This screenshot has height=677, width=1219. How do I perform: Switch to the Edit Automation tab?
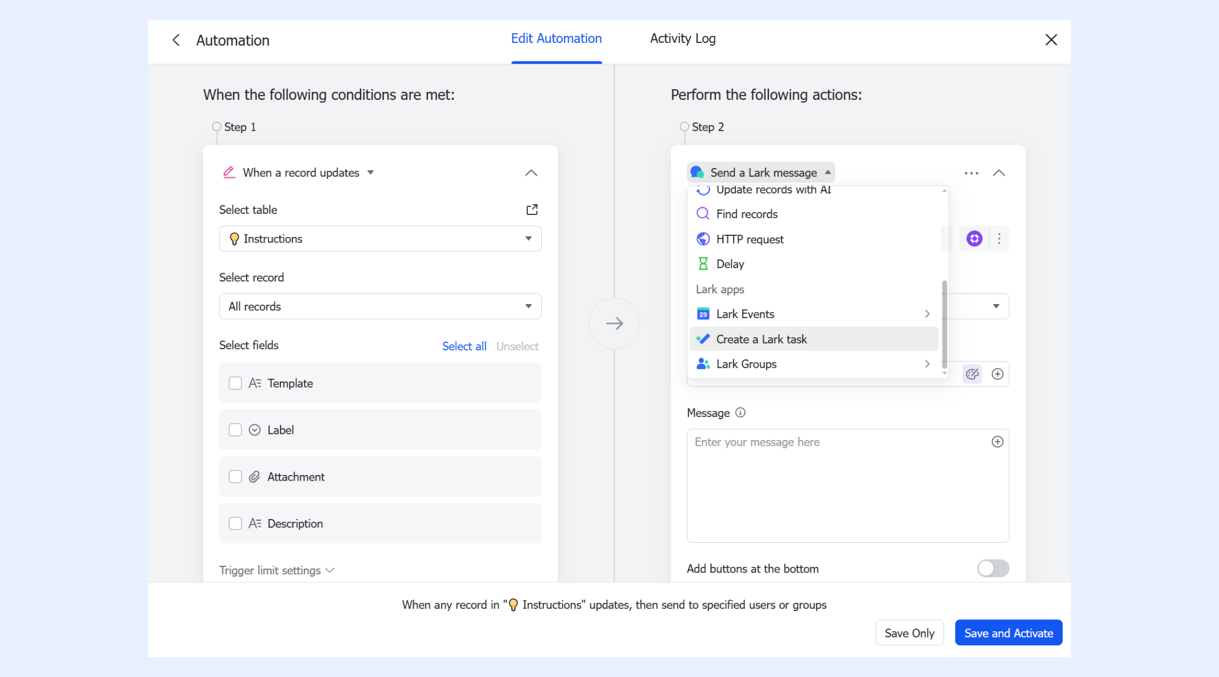[x=556, y=38]
